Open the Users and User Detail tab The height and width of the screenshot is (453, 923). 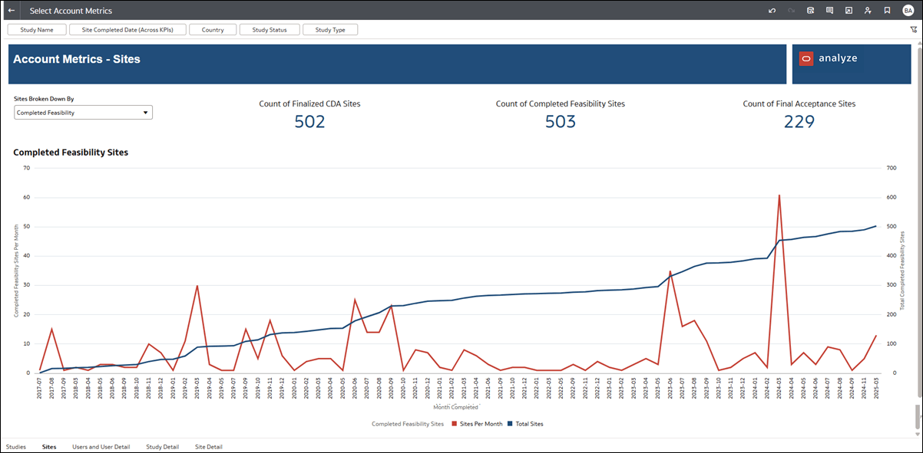point(101,446)
